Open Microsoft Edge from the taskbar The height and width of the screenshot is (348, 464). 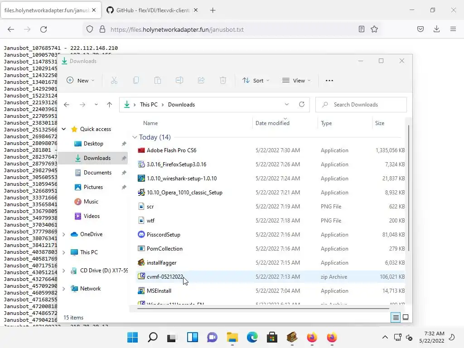coord(252,337)
